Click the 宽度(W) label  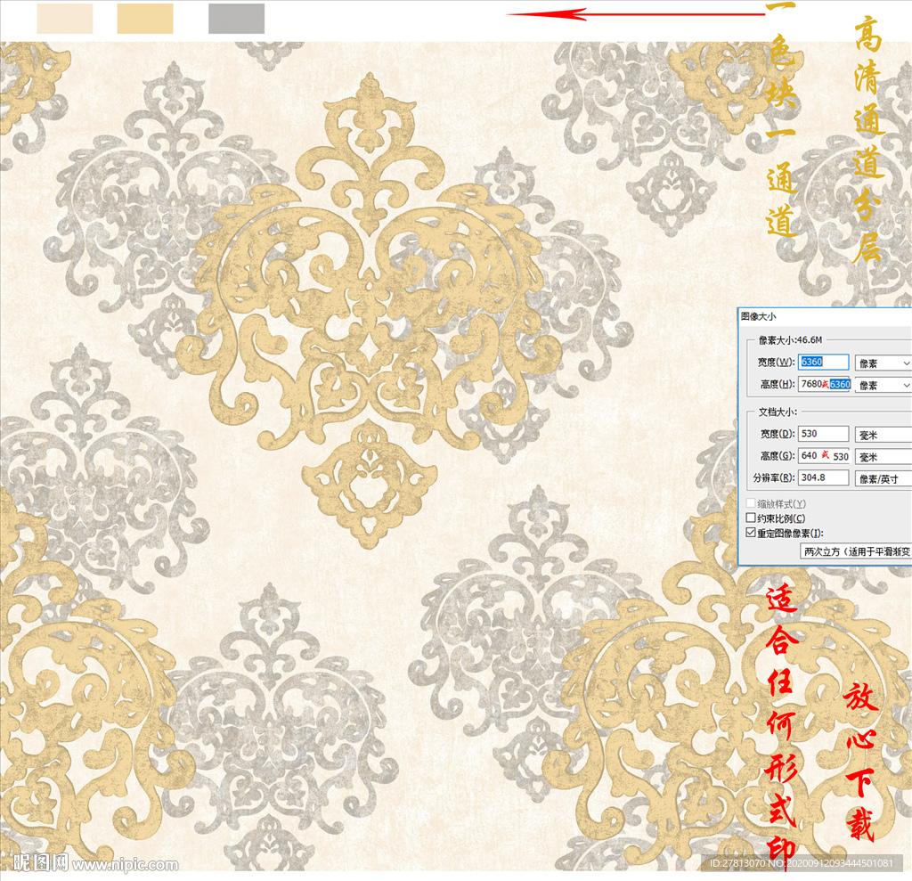776,362
